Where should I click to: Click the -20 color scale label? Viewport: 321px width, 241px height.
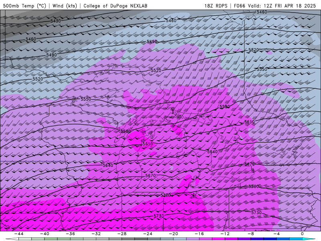[x=173, y=234]
